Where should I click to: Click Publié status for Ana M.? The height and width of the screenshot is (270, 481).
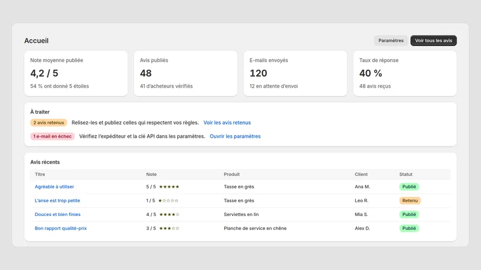[409, 187]
